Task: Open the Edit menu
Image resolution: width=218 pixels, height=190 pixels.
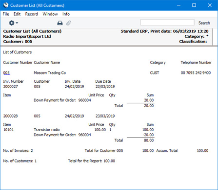Action: tap(17, 14)
